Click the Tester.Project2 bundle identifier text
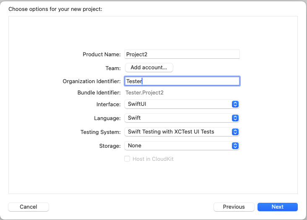307x220 pixels. pos(145,93)
